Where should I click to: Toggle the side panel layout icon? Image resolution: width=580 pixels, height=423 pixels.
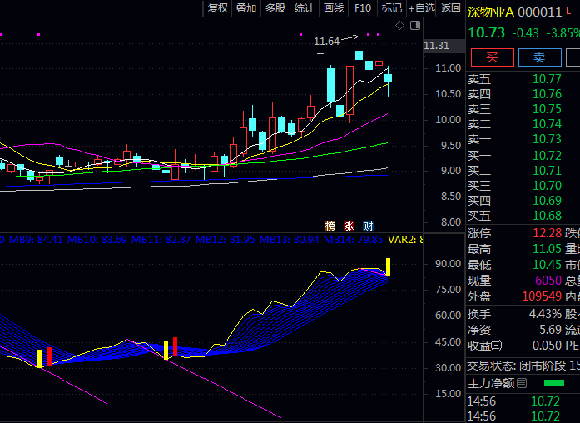point(413,26)
